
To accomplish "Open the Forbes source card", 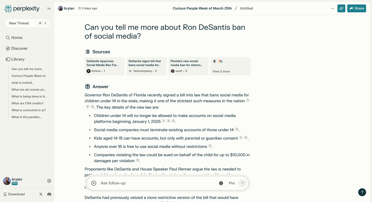I will click(x=105, y=66).
